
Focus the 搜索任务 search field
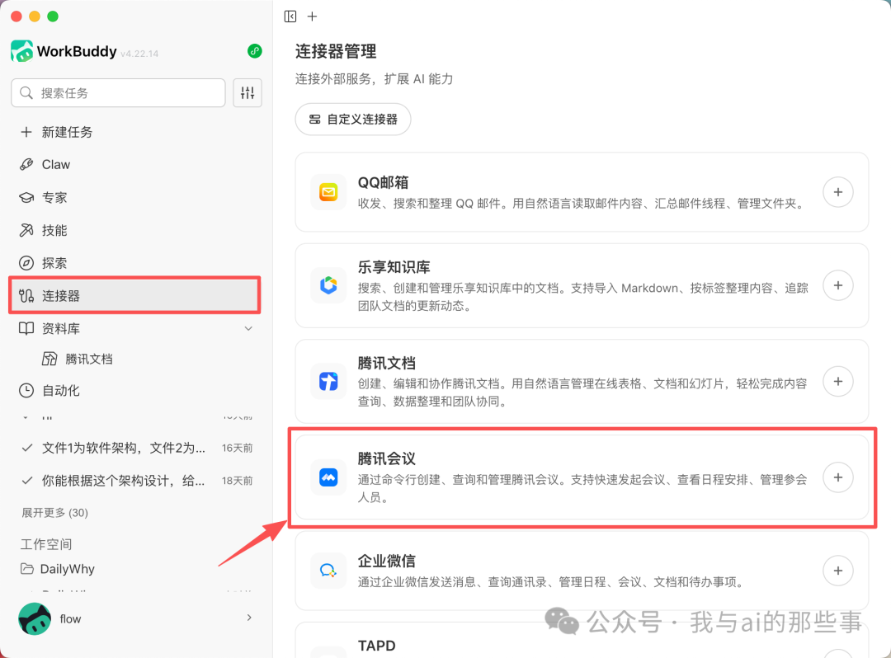pyautogui.click(x=118, y=92)
